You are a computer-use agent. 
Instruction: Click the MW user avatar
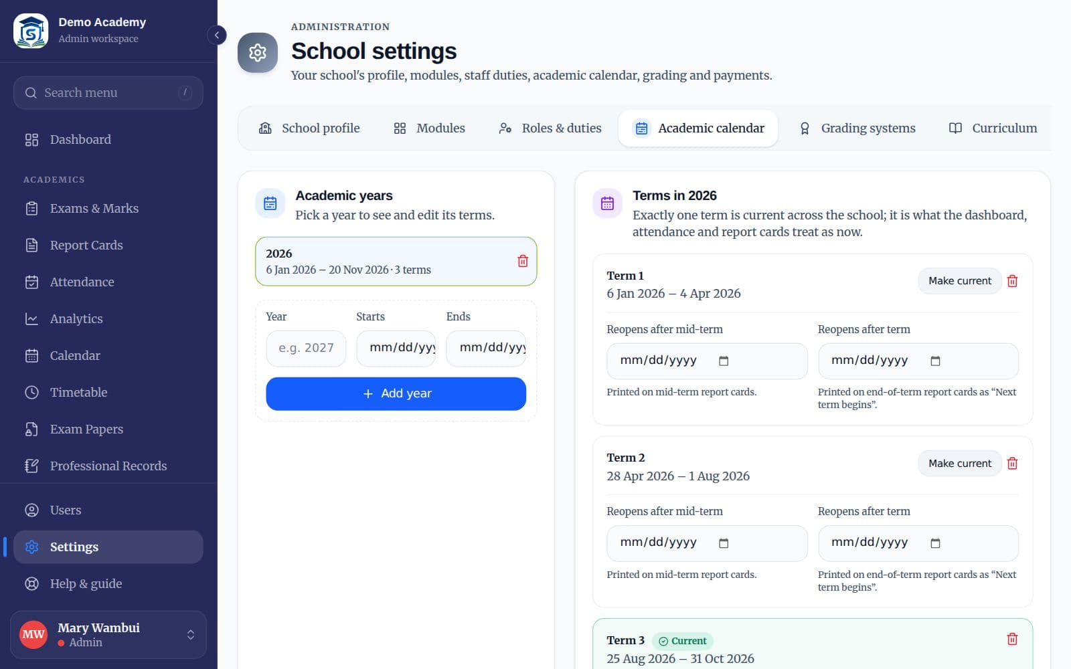tap(33, 634)
